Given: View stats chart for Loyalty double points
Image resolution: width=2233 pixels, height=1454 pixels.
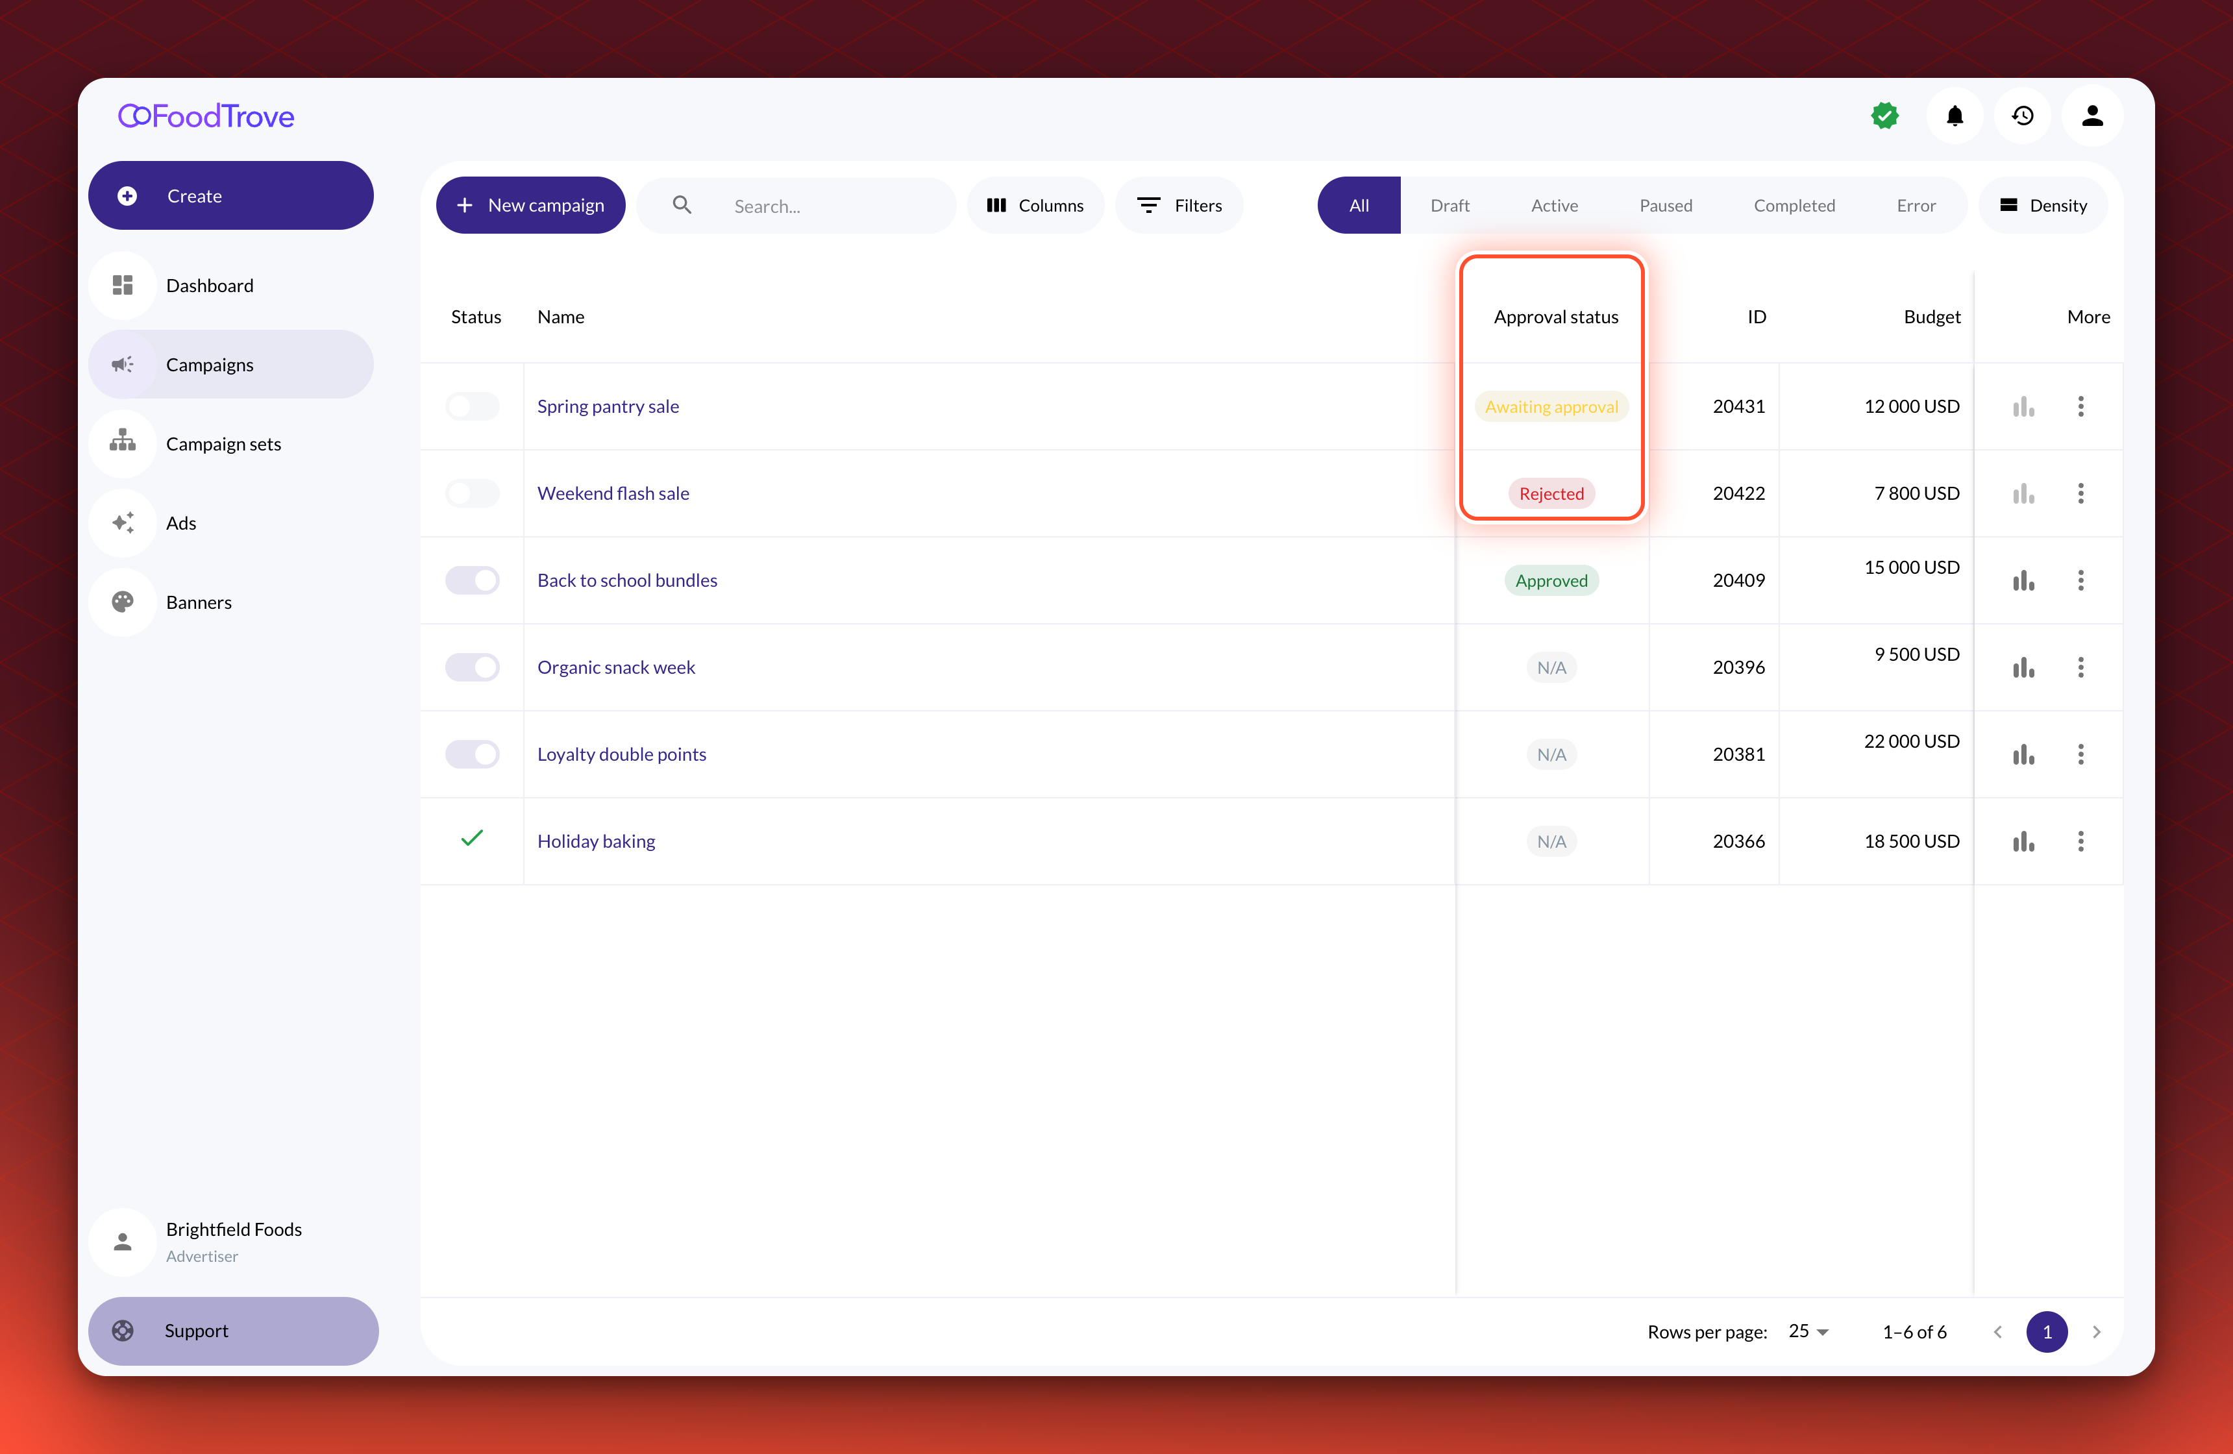Looking at the screenshot, I should point(2023,754).
